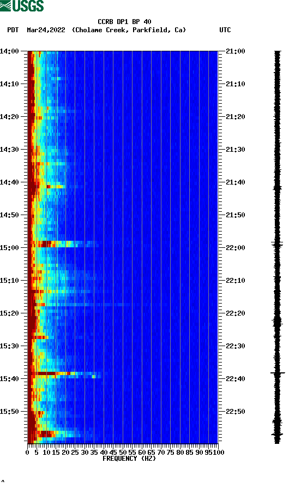Click the 22:50 UTC time label
This screenshot has width=301, height=487.
[235, 412]
